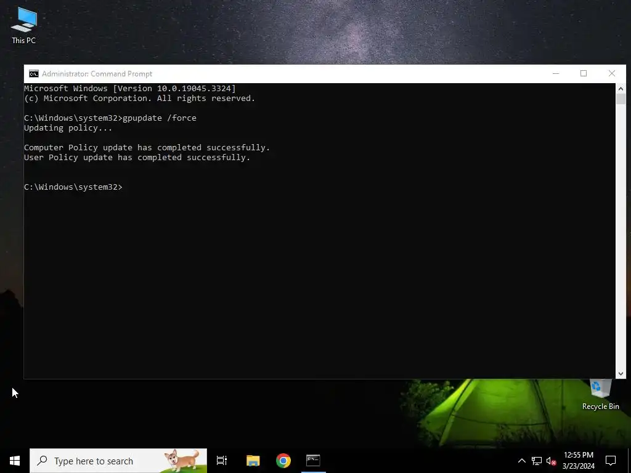Click the Administrator: Command Prompt window title
Screen dimensions: 631x473
[97, 74]
